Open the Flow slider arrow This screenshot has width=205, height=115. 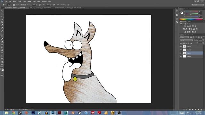pyautogui.click(x=51, y=5)
